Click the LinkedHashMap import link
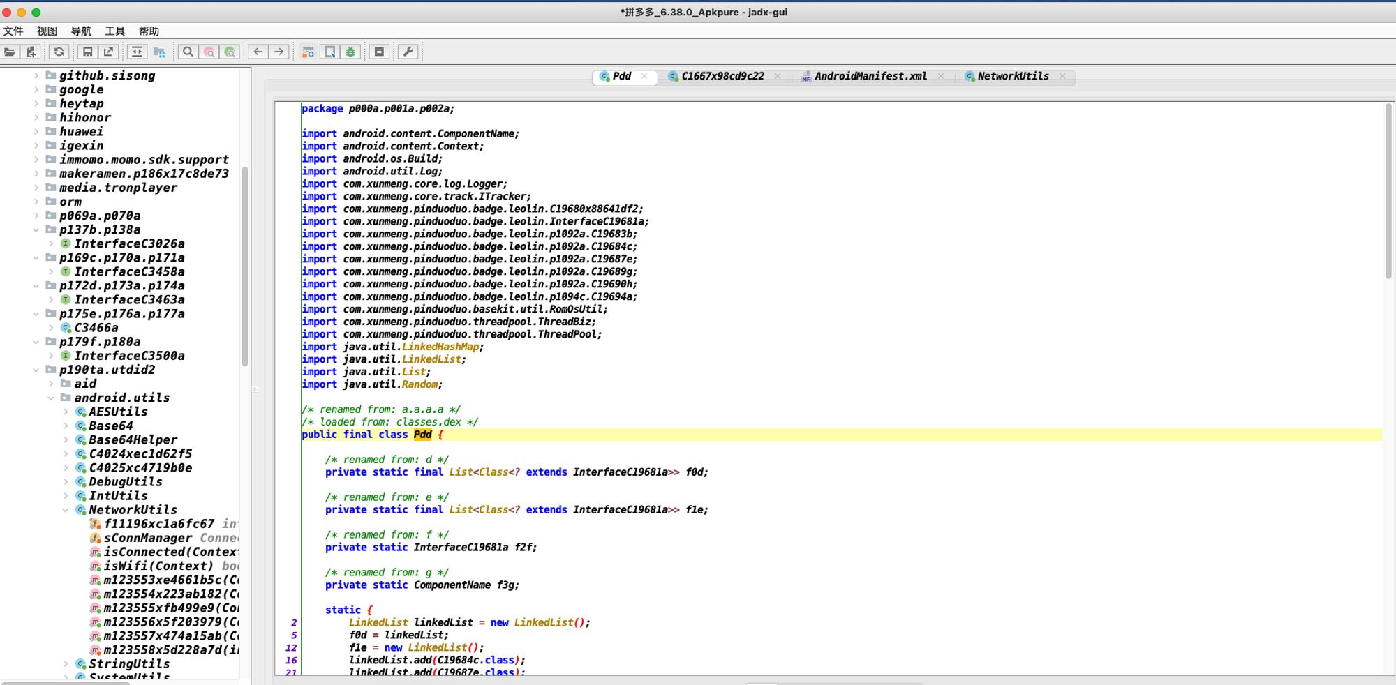This screenshot has height=685, width=1396. tap(440, 347)
